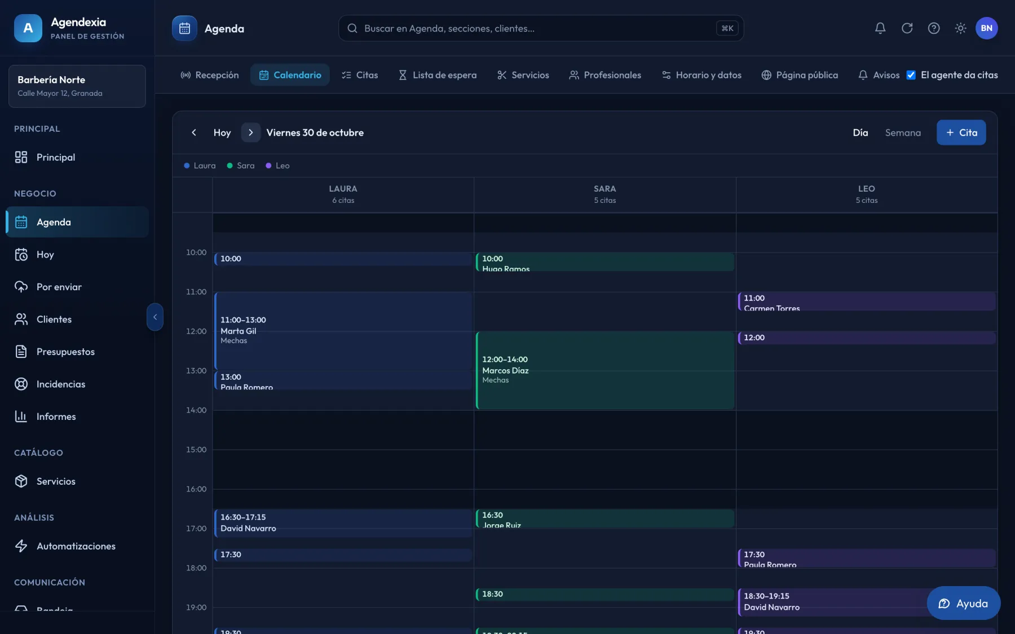Go to previous day with left chevron

point(194,132)
